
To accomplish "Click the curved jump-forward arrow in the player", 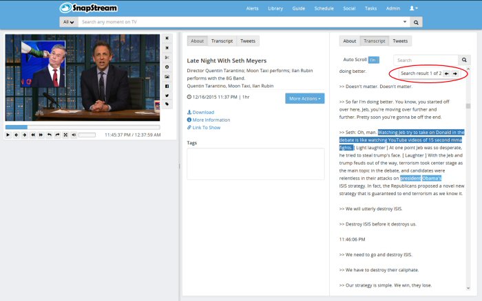I will pyautogui.click(x=57, y=135).
